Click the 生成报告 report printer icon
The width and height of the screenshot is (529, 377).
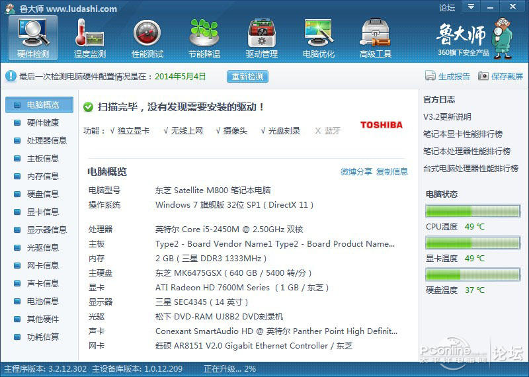tap(430, 76)
